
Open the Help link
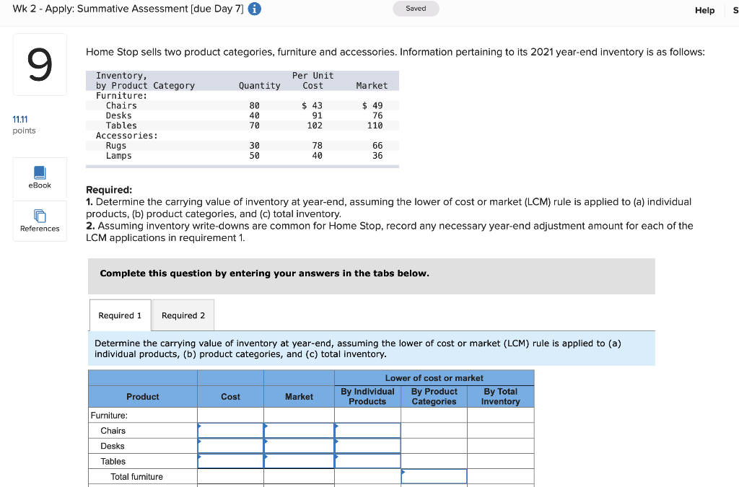[x=705, y=10]
